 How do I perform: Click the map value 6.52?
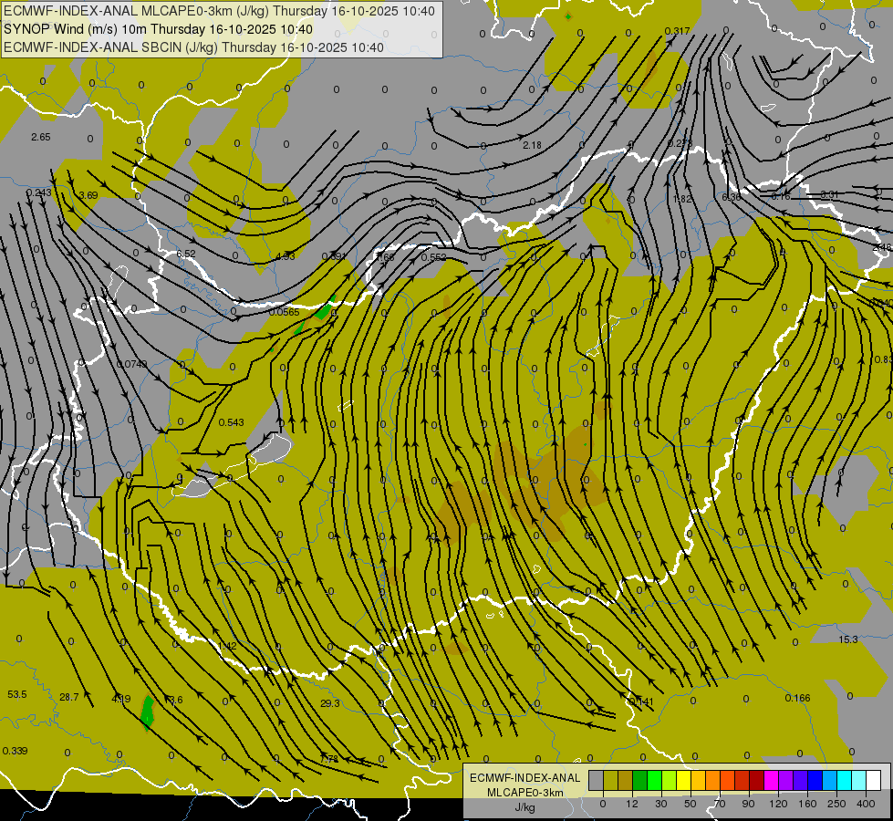(x=186, y=254)
